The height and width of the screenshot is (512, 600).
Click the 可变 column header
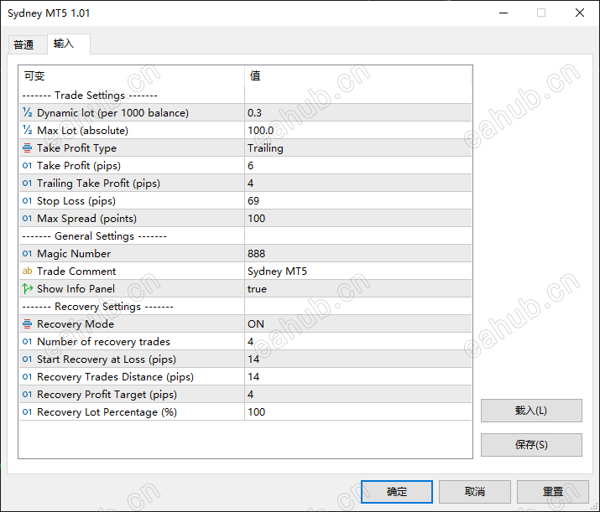[132, 75]
